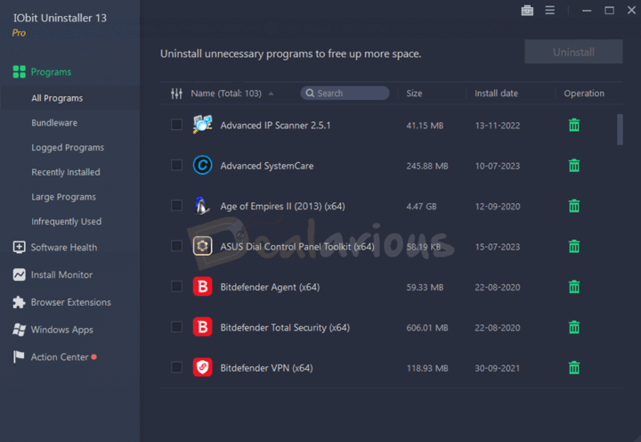The height and width of the screenshot is (442, 641).
Task: Click the vertical scrollbar thumb
Action: (x=620, y=129)
